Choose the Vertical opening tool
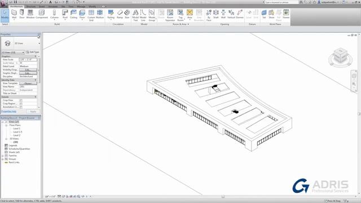361x203 pixels. [x=231, y=14]
